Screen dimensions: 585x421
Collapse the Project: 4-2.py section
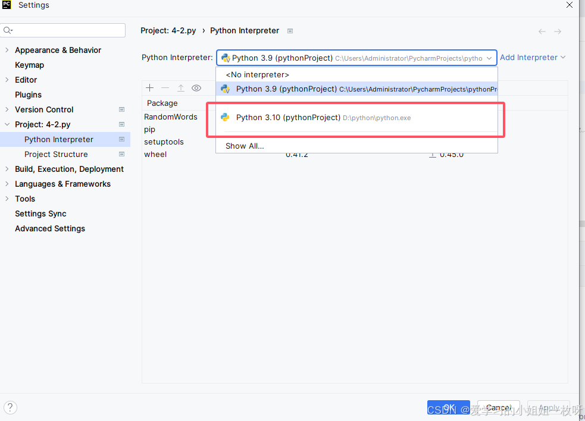[x=7, y=124]
